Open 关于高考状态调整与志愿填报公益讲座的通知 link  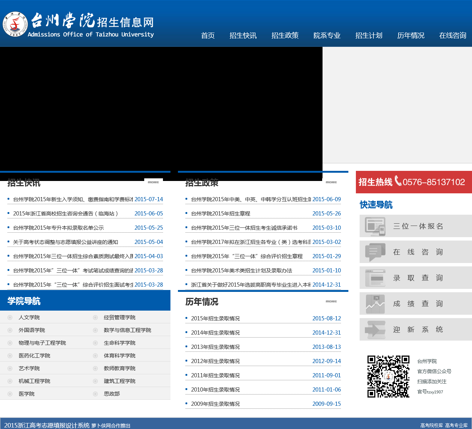[66, 242]
